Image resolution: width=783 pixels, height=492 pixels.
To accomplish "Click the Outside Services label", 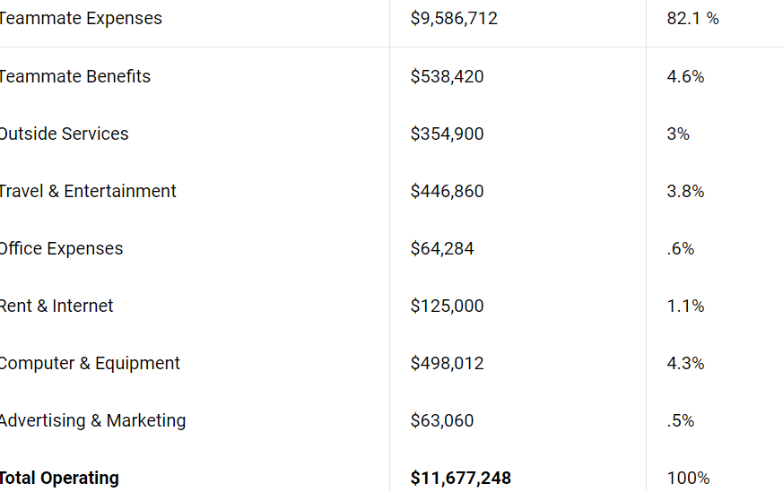I will 64,134.
